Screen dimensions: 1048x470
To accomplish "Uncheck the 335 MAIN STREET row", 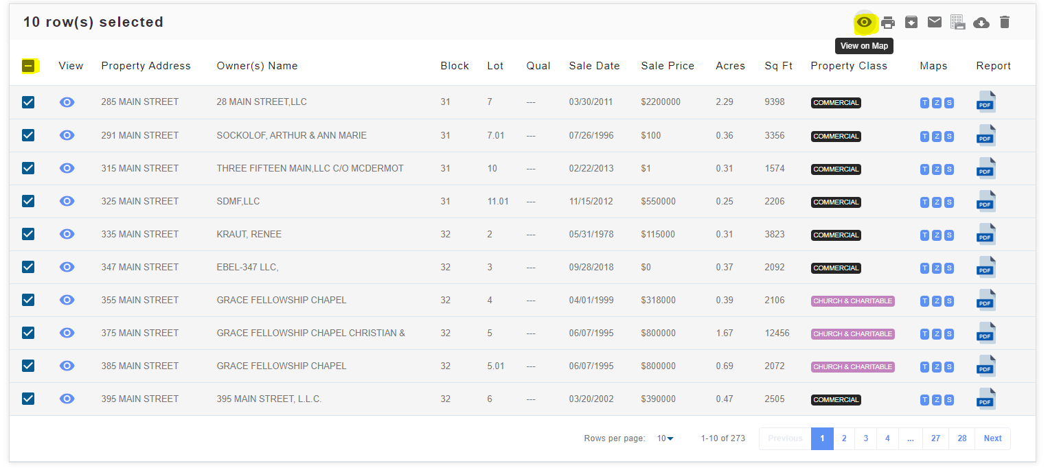I will tap(28, 234).
